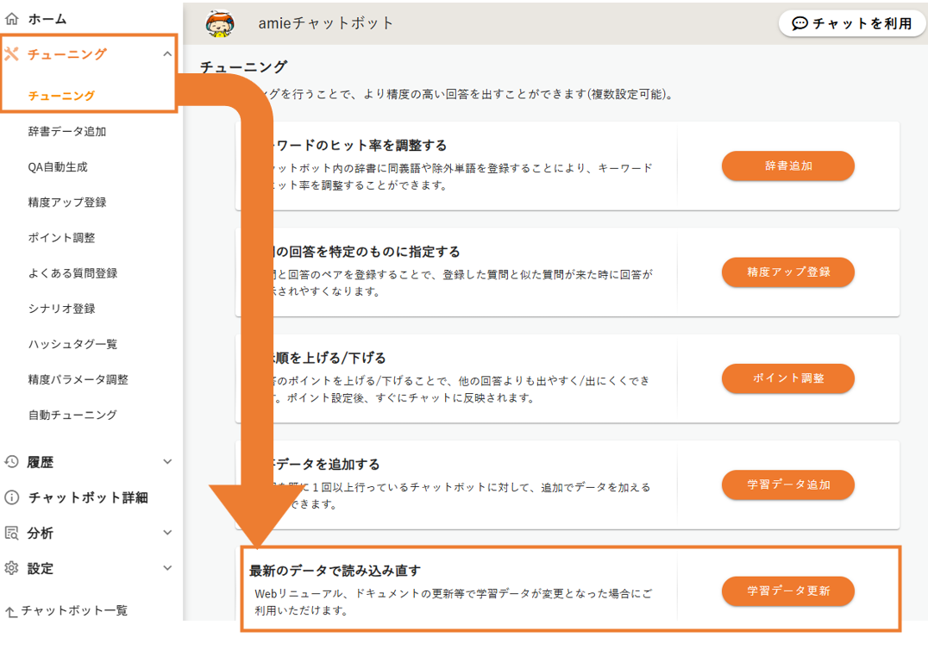
Task: Open シナリオ登録 sidebar item
Action: pos(61,309)
